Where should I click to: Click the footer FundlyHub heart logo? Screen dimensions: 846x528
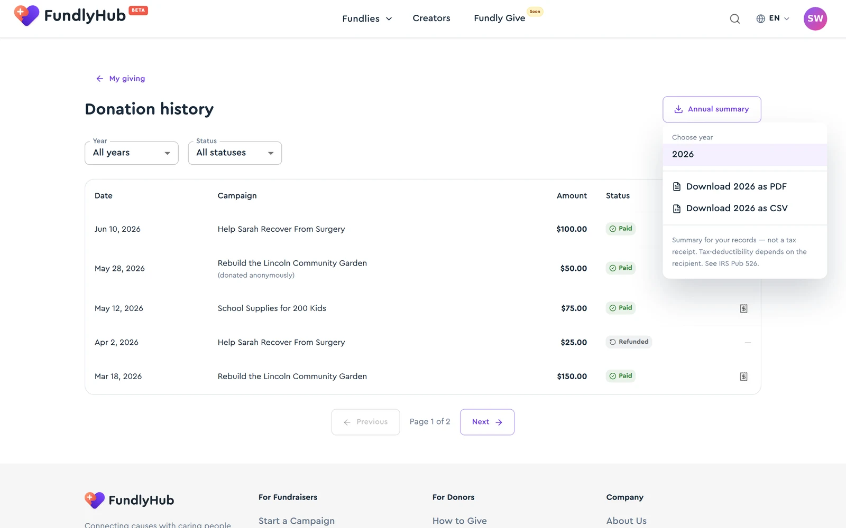95,500
